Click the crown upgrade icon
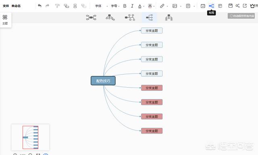Screen dimensions: 258x155 tap(252, 6)
